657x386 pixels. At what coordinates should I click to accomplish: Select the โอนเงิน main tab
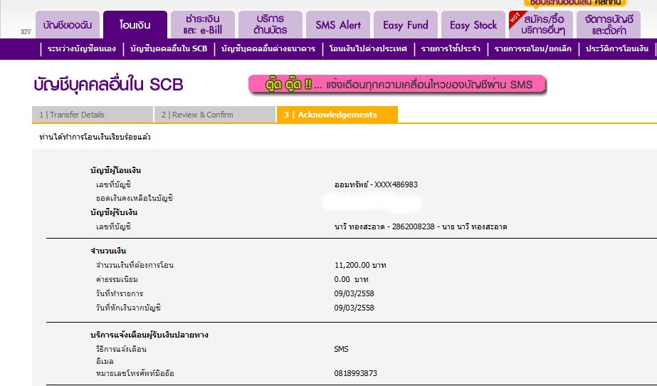tap(135, 25)
